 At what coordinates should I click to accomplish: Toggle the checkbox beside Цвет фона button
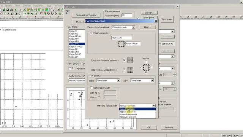click(138, 18)
